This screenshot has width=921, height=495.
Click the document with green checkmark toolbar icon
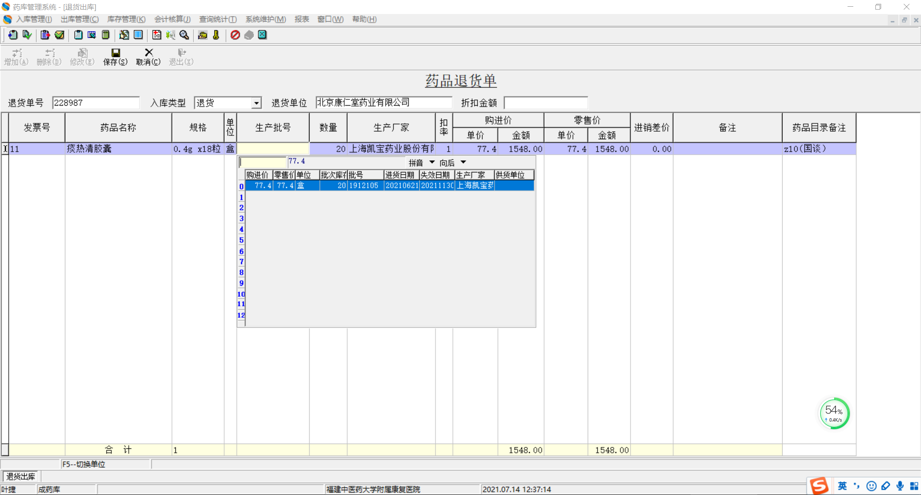coord(27,35)
